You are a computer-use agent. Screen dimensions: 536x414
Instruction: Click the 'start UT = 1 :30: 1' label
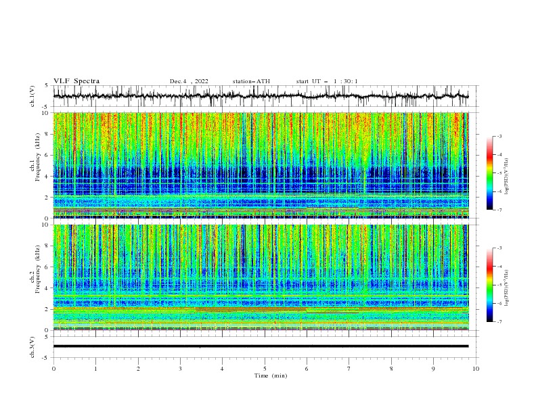point(327,81)
